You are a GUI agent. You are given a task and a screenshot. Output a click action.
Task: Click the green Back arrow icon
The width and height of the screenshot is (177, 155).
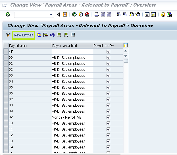point(74,15)
